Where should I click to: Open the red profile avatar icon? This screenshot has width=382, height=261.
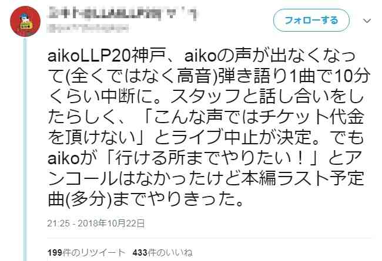pos(25,21)
